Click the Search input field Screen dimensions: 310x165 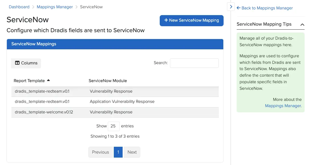click(194, 63)
